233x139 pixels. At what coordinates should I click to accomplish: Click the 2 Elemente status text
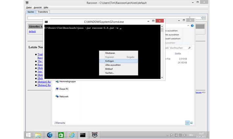tap(60, 123)
